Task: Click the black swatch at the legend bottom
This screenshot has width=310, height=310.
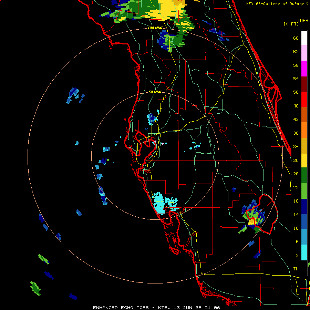Action: (x=304, y=268)
